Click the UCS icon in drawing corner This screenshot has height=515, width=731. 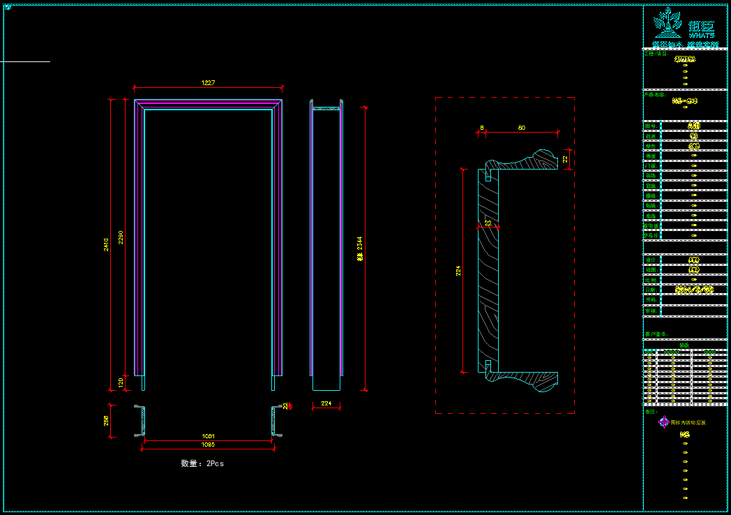[x=8, y=7]
